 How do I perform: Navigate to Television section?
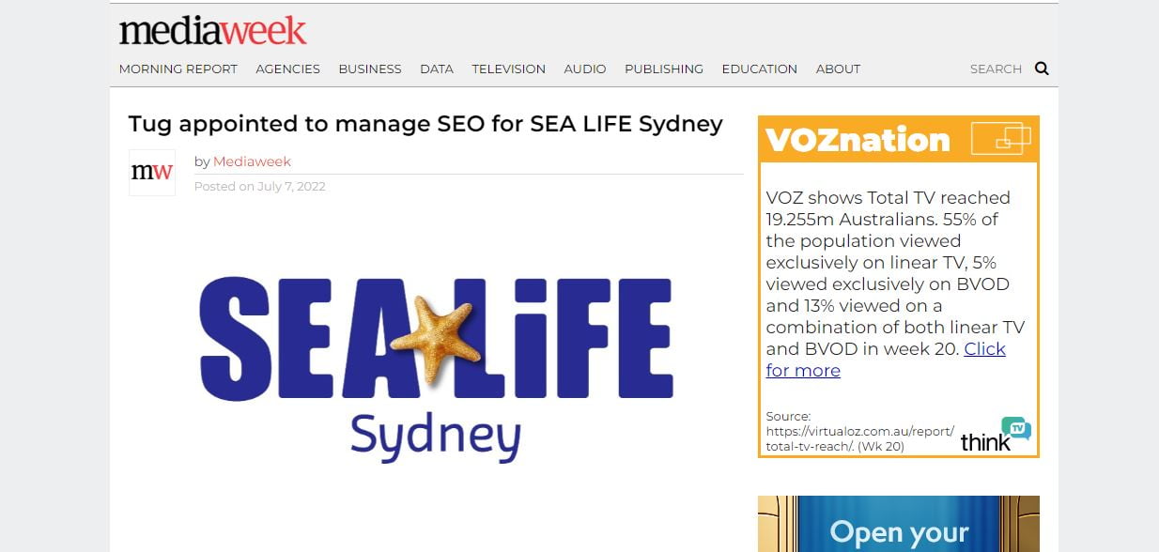pos(509,69)
